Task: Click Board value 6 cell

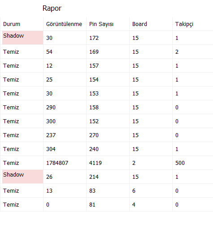Action: (151, 190)
